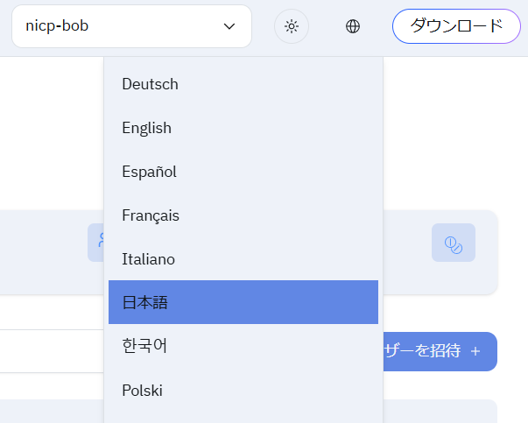Select Polski in the language dropdown

[143, 390]
